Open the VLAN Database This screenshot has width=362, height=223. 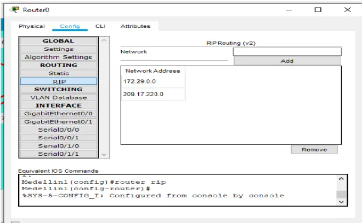pyautogui.click(x=58, y=97)
